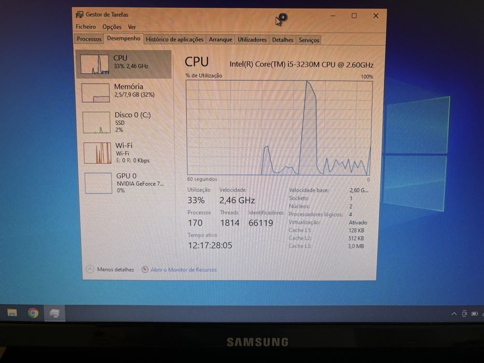Click the 60 segundos axis label
This screenshot has height=363, width=484.
pyautogui.click(x=202, y=179)
